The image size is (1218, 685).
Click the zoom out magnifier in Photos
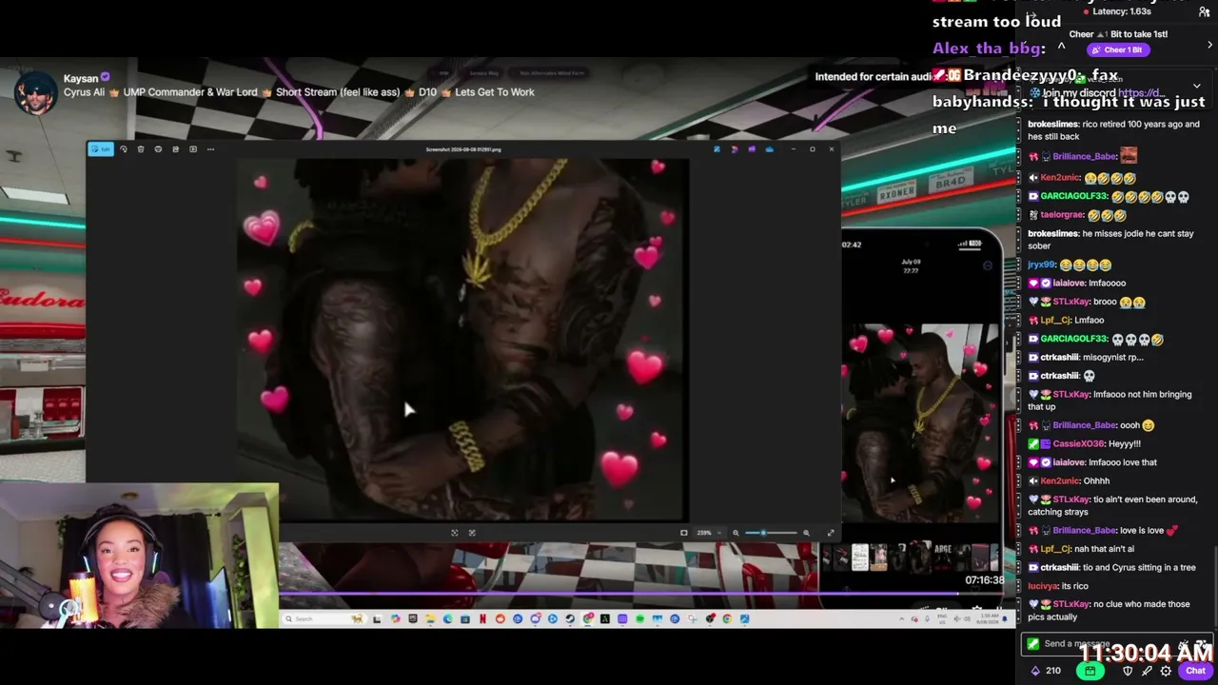point(736,533)
